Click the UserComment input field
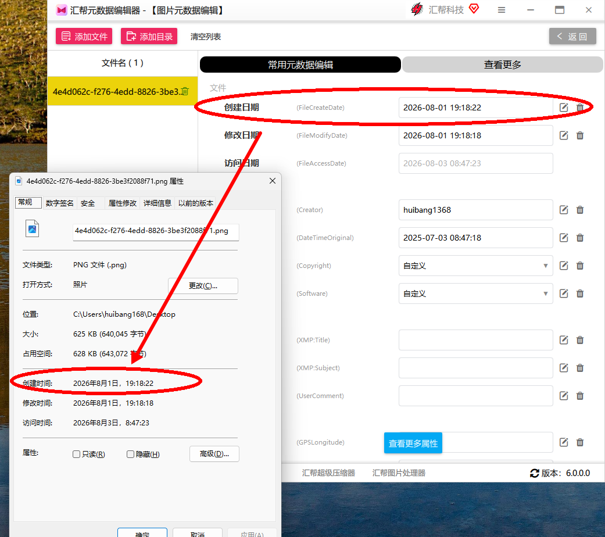This screenshot has height=537, width=605. 475,396
